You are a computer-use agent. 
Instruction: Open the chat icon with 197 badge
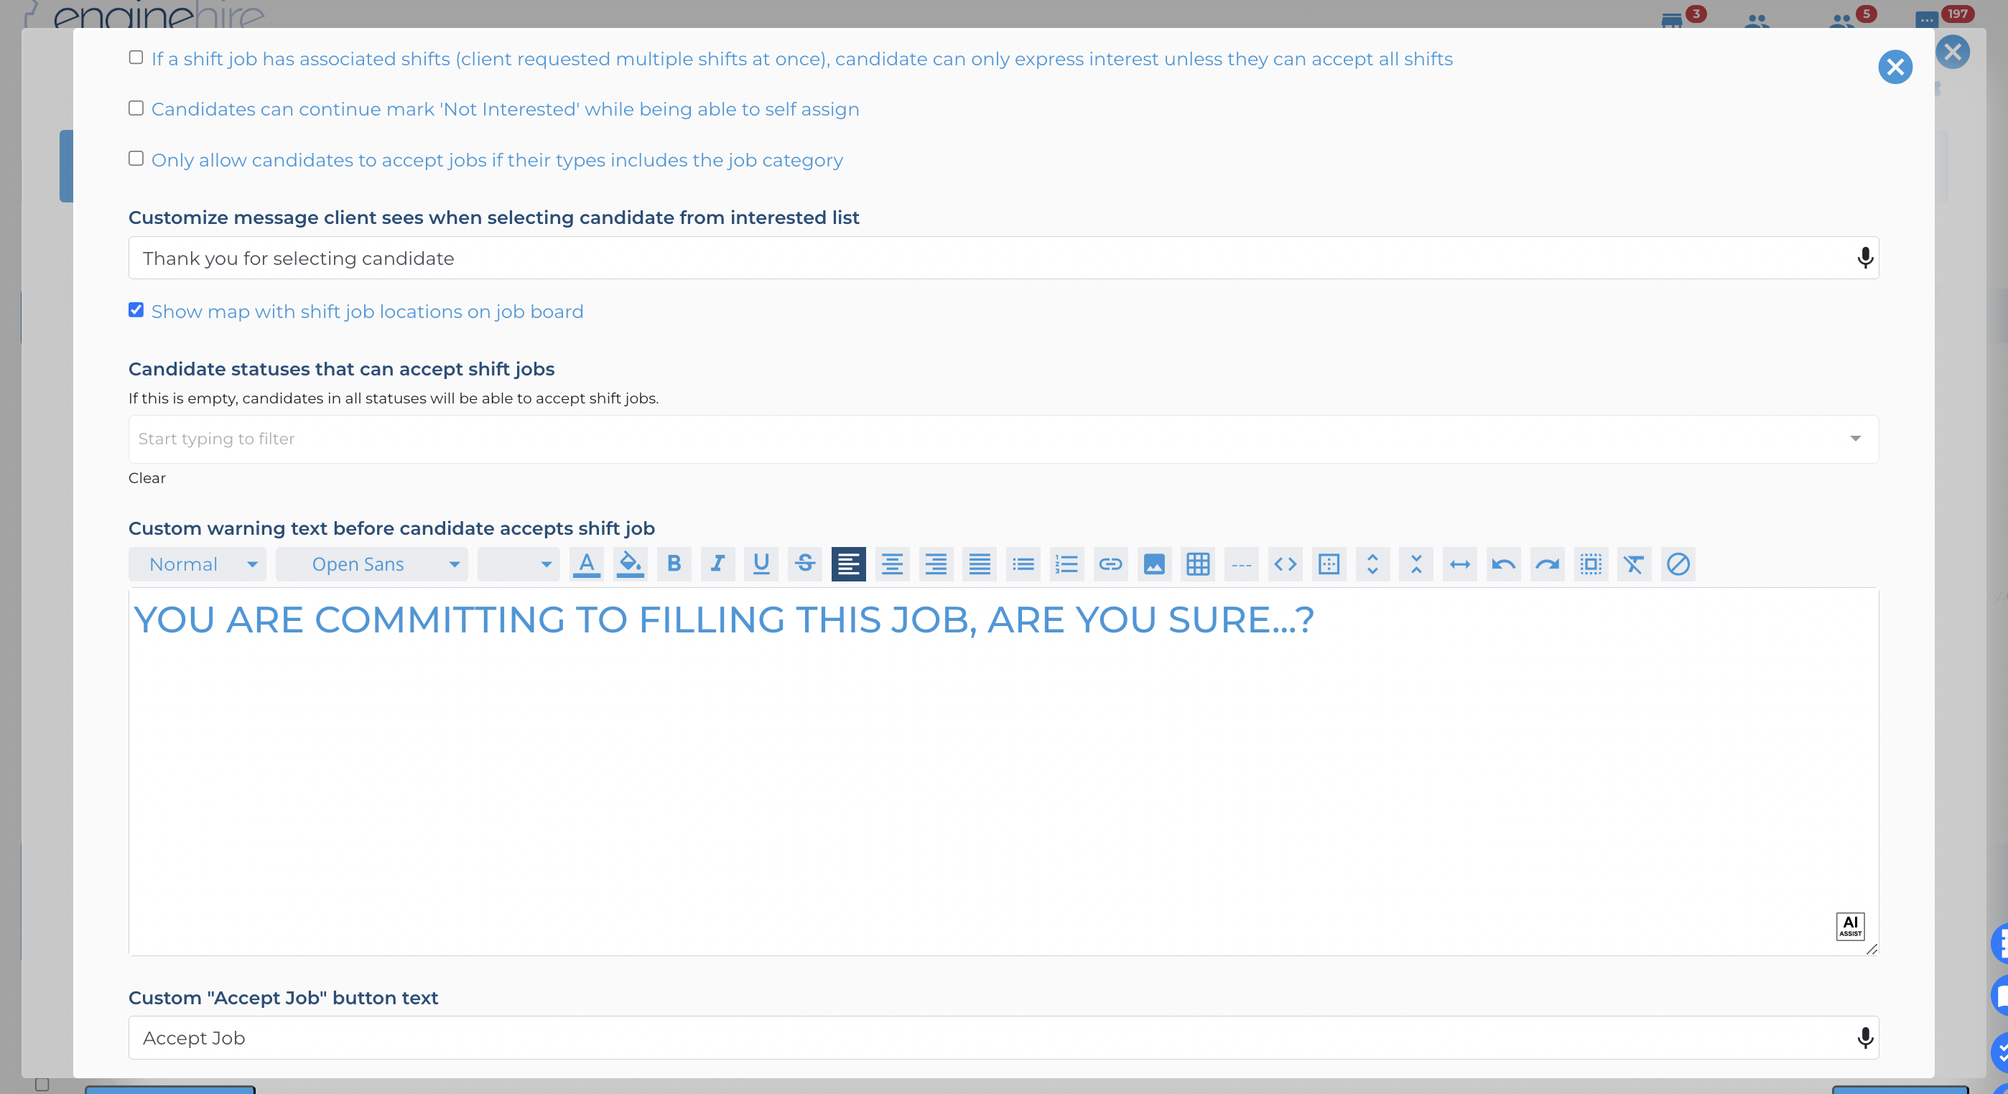pos(1925,19)
